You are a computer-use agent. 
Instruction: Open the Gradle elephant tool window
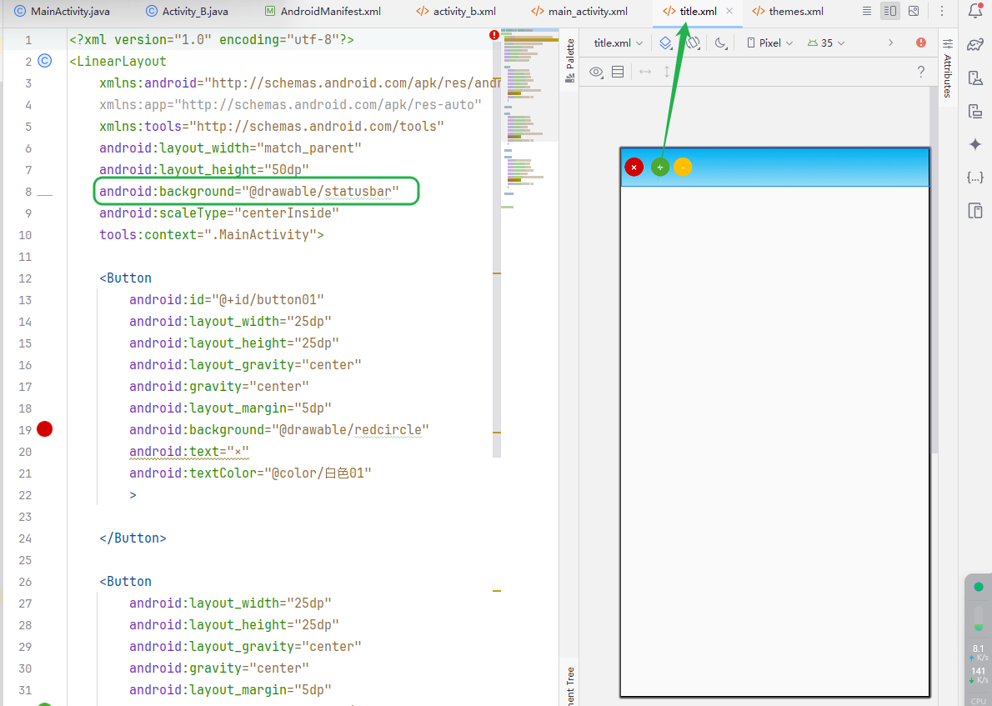click(975, 44)
